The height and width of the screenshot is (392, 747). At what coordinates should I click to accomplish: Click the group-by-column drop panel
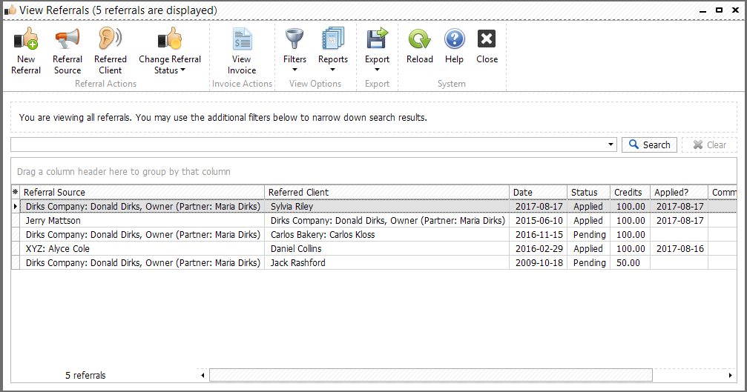click(374, 172)
